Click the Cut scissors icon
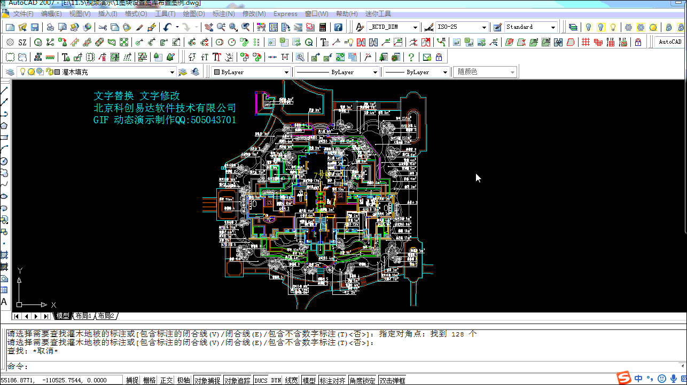The image size is (687, 385). 103,27
